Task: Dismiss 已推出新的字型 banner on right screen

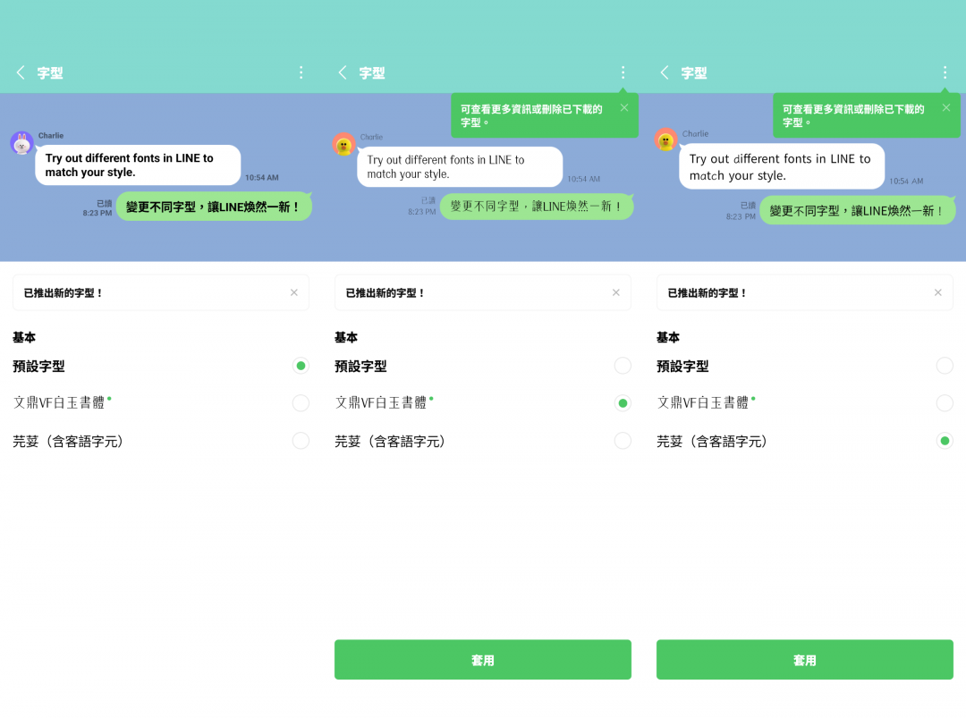Action: 937,292
